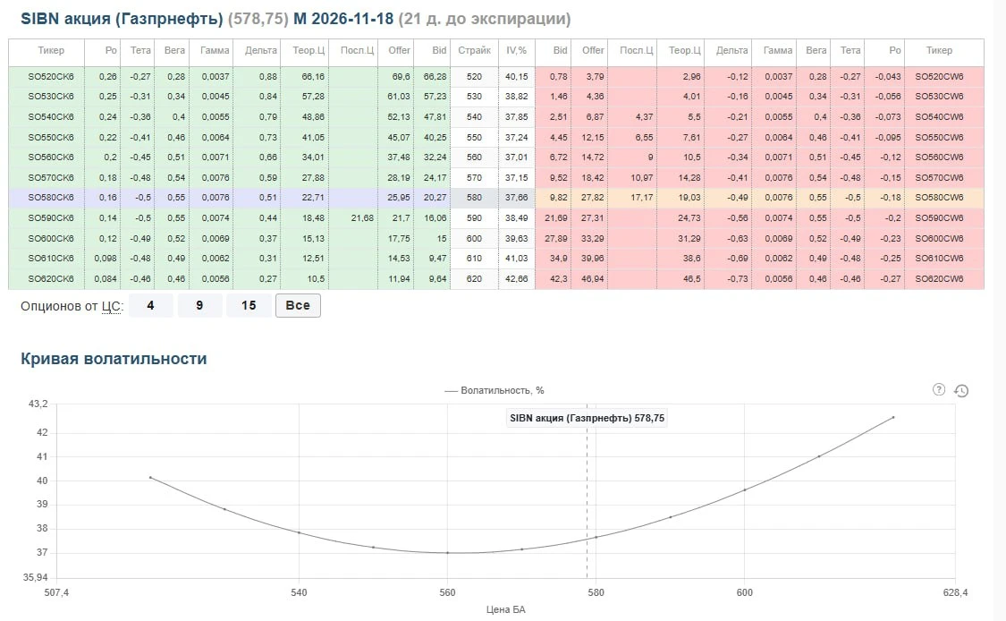The image size is (1006, 621).
Task: Click the Кривая волатильности heading
Action: 114,358
